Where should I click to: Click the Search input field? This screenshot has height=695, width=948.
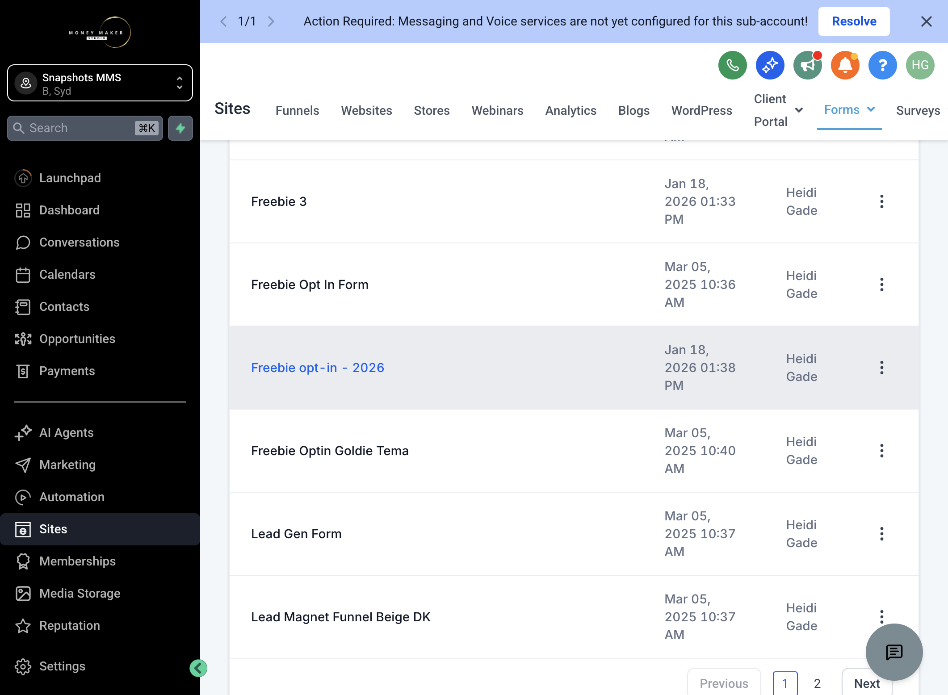pos(85,128)
